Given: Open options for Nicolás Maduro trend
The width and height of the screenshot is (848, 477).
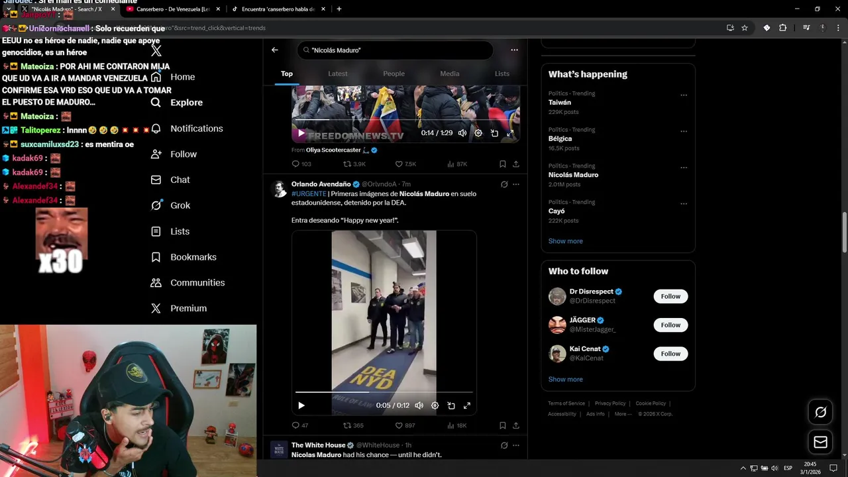Looking at the screenshot, I should (684, 168).
